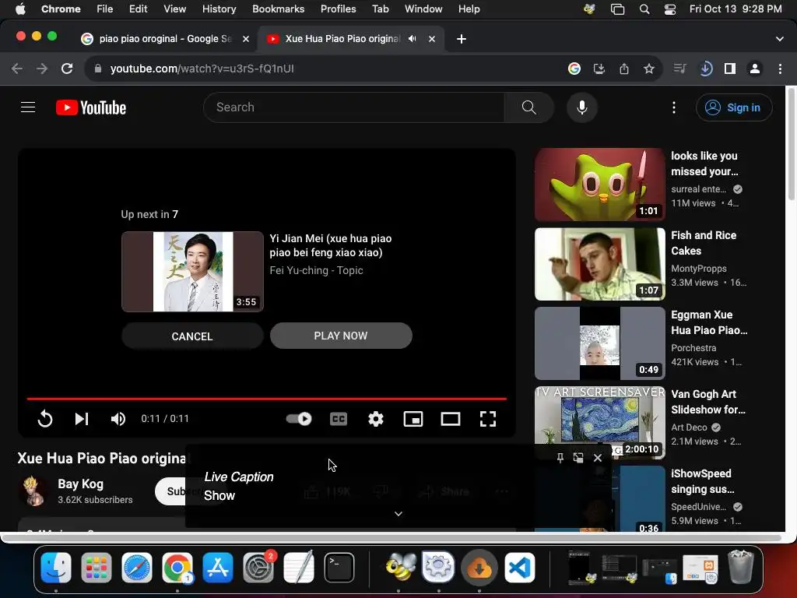Click the address bar URL
This screenshot has height=598, width=797.
[202, 69]
